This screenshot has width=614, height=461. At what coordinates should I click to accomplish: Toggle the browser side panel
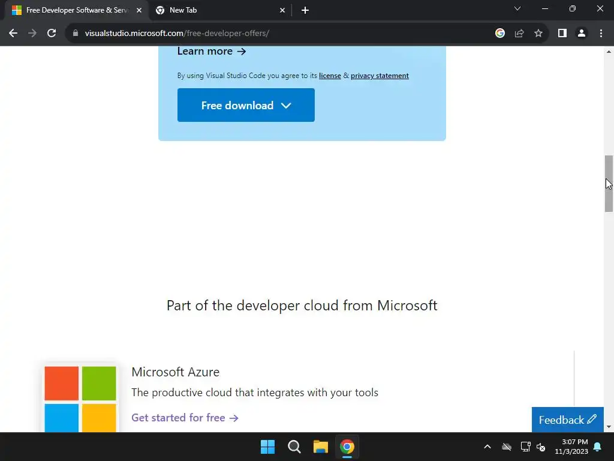click(562, 34)
